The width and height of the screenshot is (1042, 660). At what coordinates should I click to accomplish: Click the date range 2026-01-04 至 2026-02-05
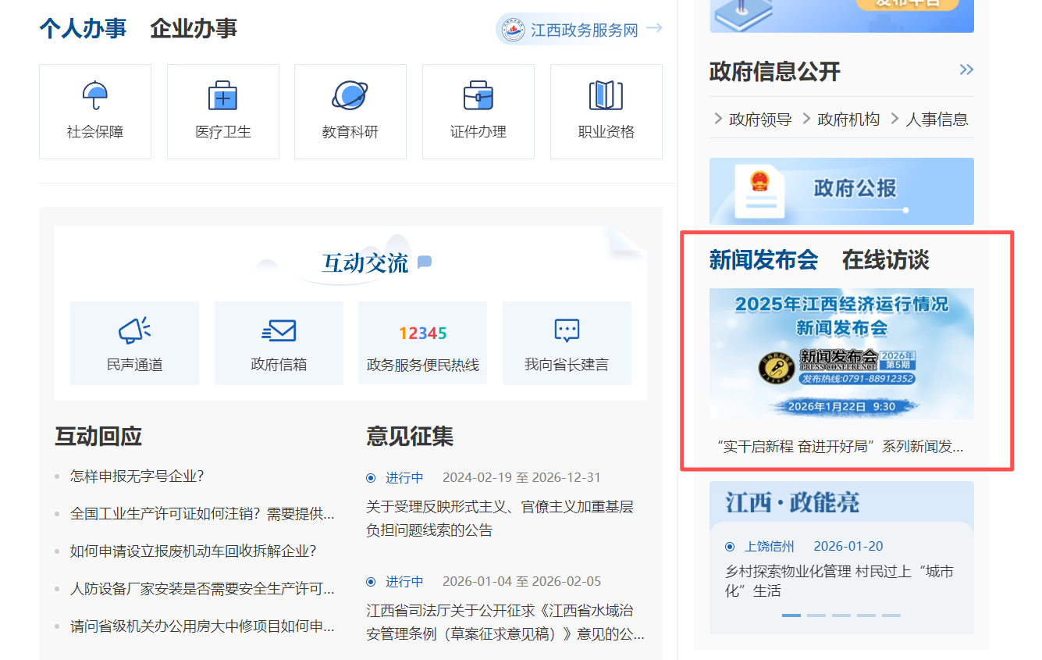pos(521,581)
